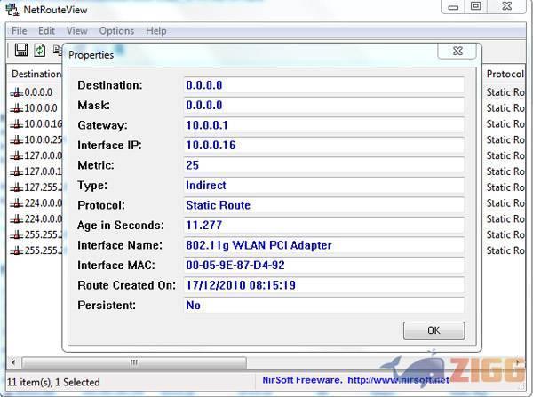Open the File menu

tap(19, 31)
